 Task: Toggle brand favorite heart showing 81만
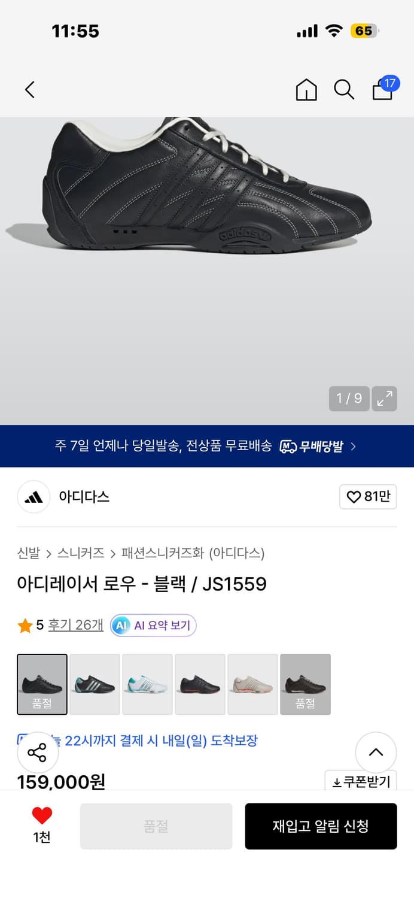pos(368,497)
